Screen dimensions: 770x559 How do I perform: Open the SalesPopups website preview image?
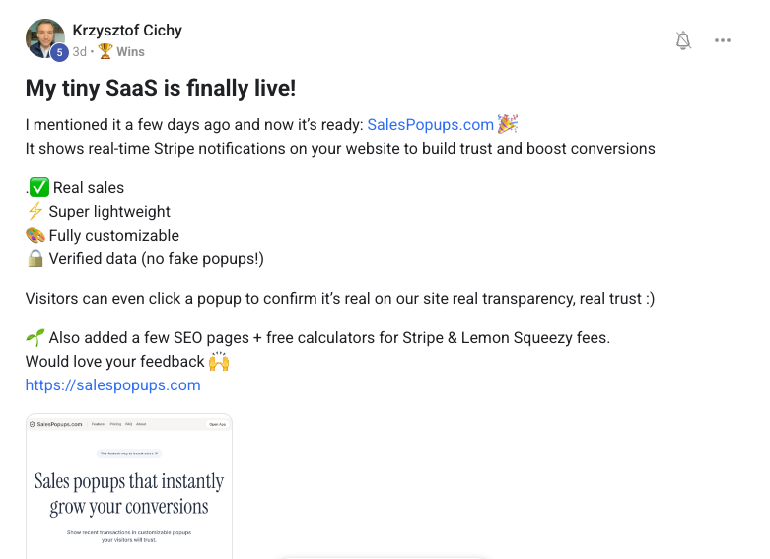point(129,486)
